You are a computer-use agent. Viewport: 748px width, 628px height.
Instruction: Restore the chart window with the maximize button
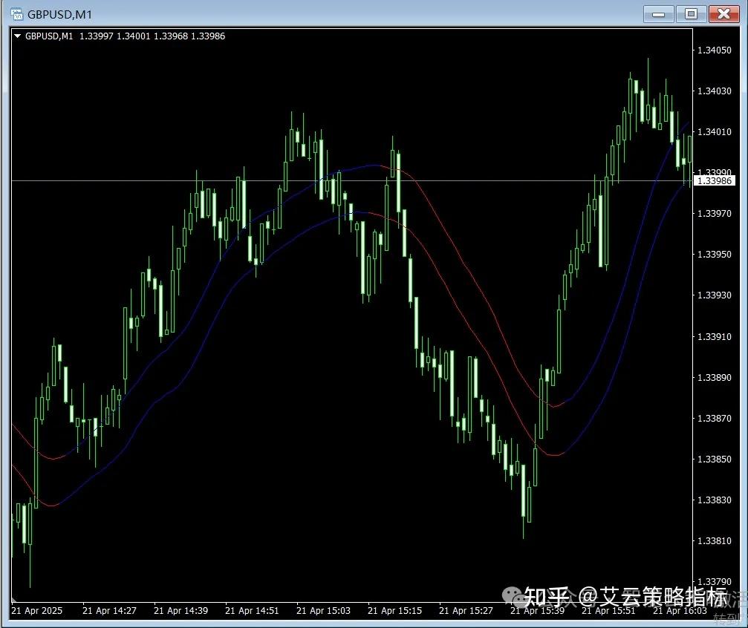[x=690, y=13]
